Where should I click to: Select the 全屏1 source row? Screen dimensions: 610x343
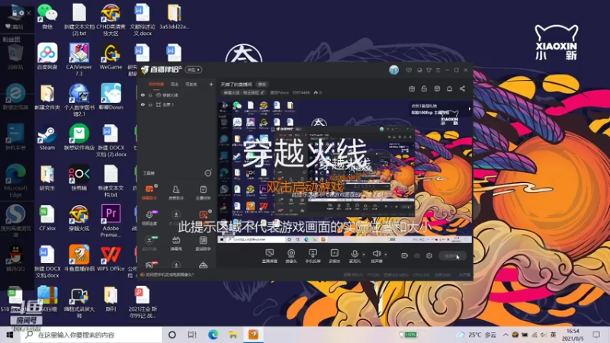tap(176, 104)
